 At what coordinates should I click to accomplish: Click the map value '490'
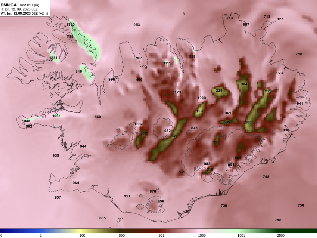139,80
